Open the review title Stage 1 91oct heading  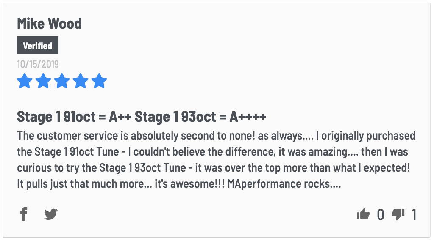coord(142,117)
